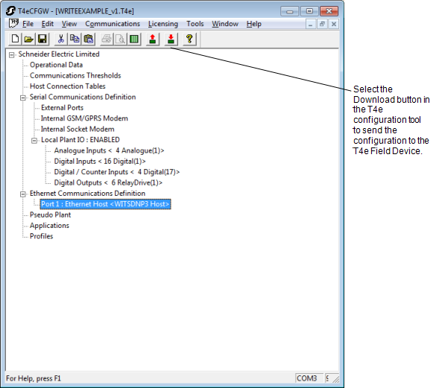Click the COM3 status bar entry
The width and height of the screenshot is (442, 388).
click(309, 378)
